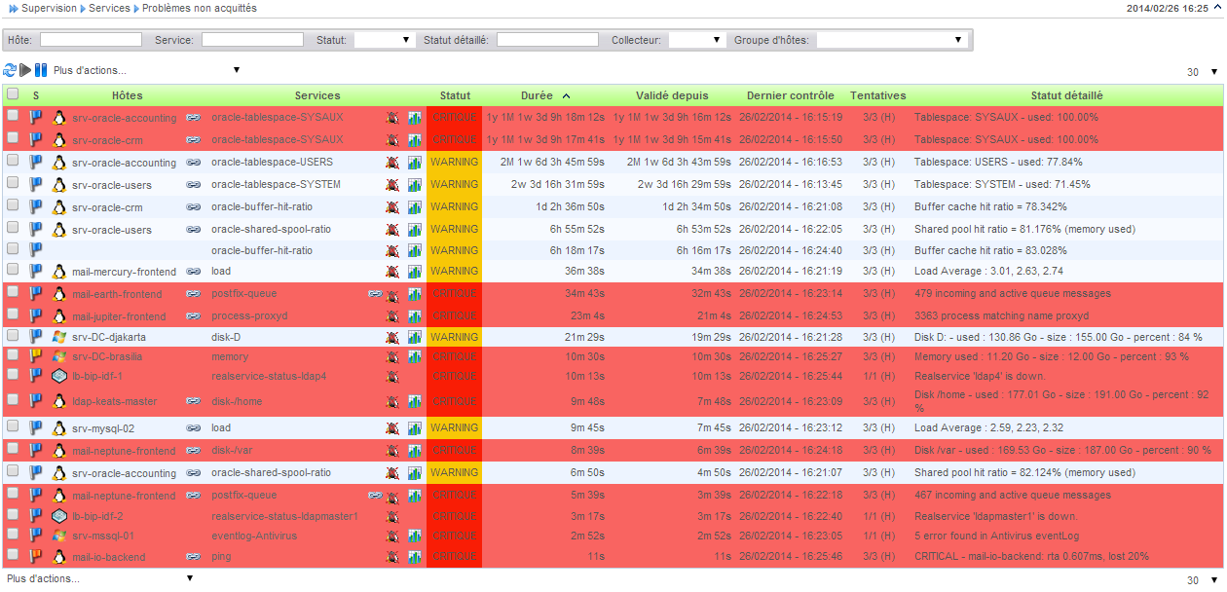The image size is (1227, 592).
Task: Click the yellow flag in the srv-DC-brasilia row
Action: pyautogui.click(x=36, y=356)
